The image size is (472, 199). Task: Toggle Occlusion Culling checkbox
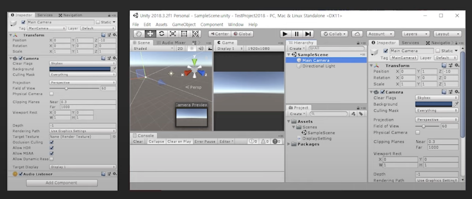[x=51, y=142]
